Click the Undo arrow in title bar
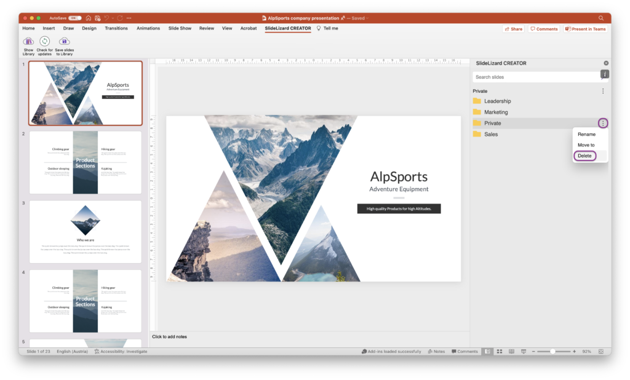Image resolution: width=630 pixels, height=380 pixels. [x=106, y=18]
